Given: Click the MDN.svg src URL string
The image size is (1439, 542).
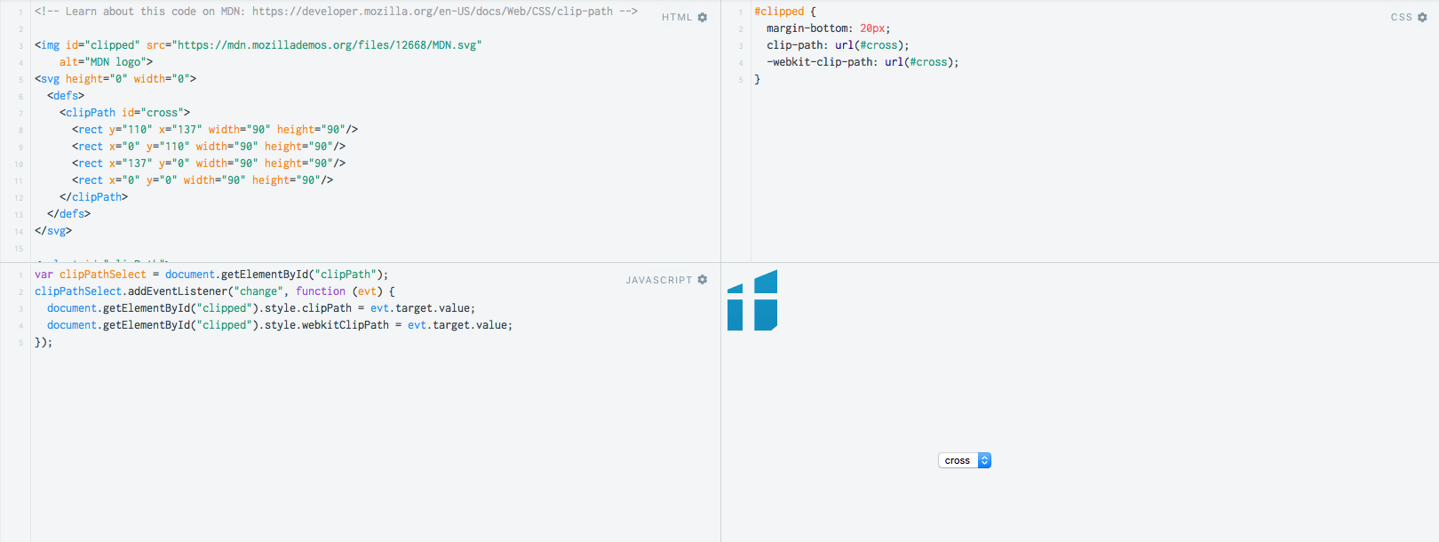Looking at the screenshot, I should pyautogui.click(x=327, y=45).
